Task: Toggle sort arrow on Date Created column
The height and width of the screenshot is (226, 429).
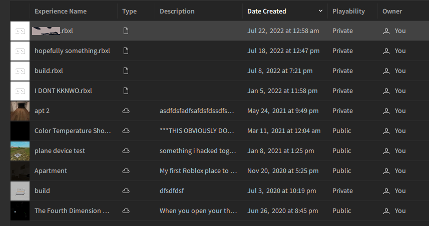Action: 320,11
